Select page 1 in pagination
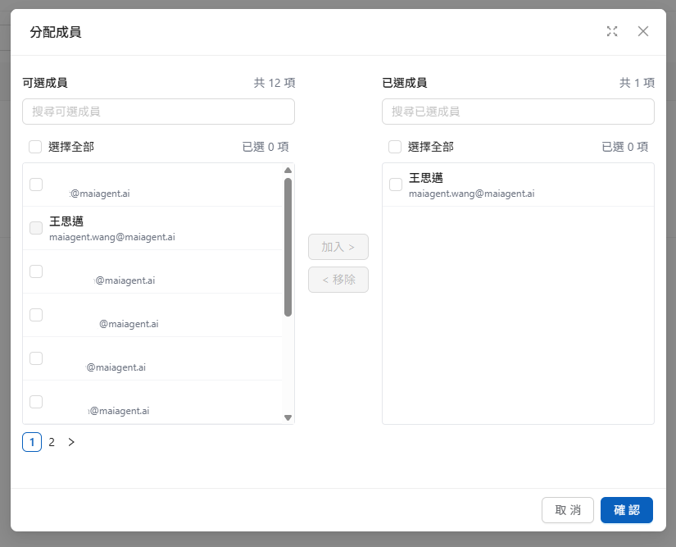 (31, 442)
